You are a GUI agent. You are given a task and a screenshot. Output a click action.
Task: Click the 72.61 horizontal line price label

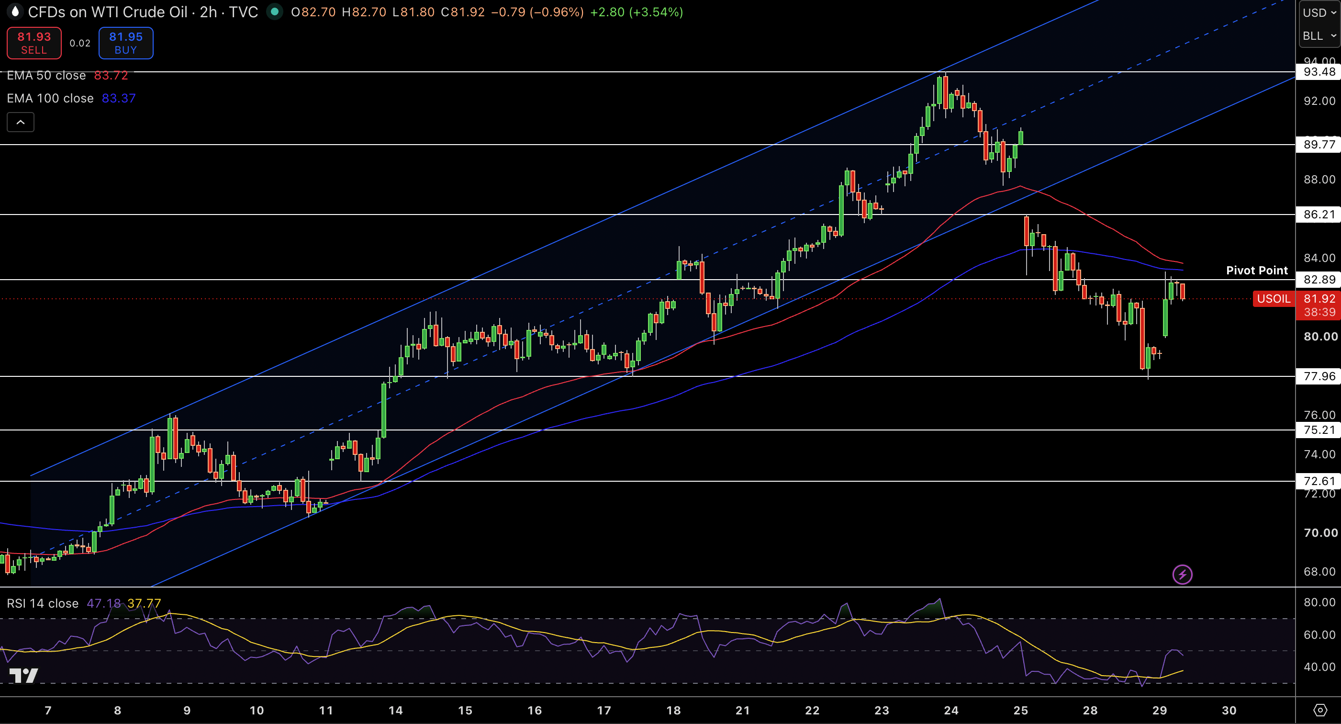pos(1319,481)
